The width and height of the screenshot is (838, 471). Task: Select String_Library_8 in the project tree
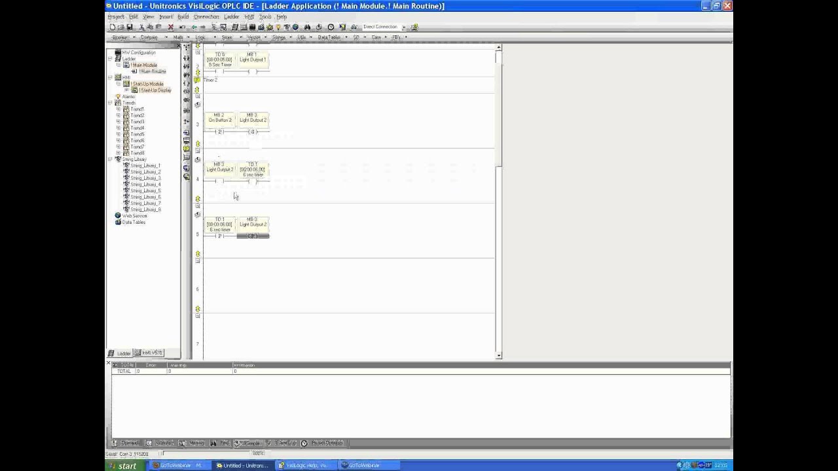coord(145,209)
